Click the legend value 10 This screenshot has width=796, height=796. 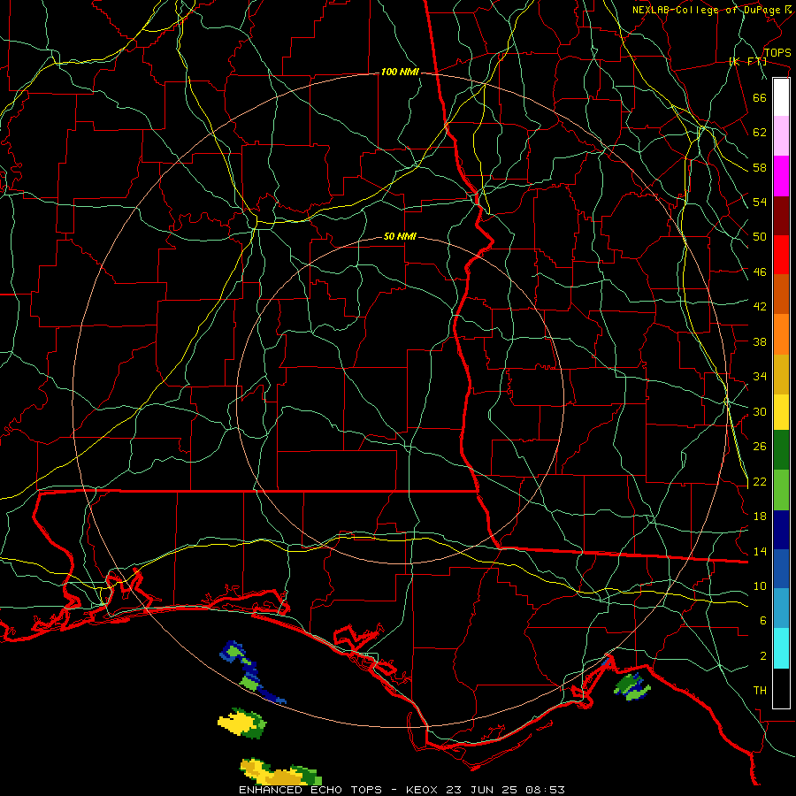[x=760, y=586]
